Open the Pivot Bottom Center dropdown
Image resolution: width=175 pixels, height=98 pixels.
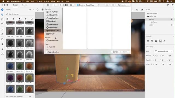coord(164,51)
